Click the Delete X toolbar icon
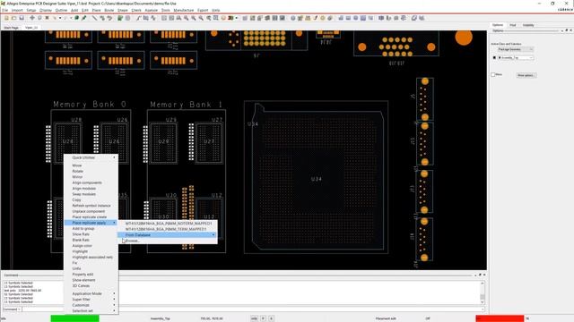 (x=47, y=18)
